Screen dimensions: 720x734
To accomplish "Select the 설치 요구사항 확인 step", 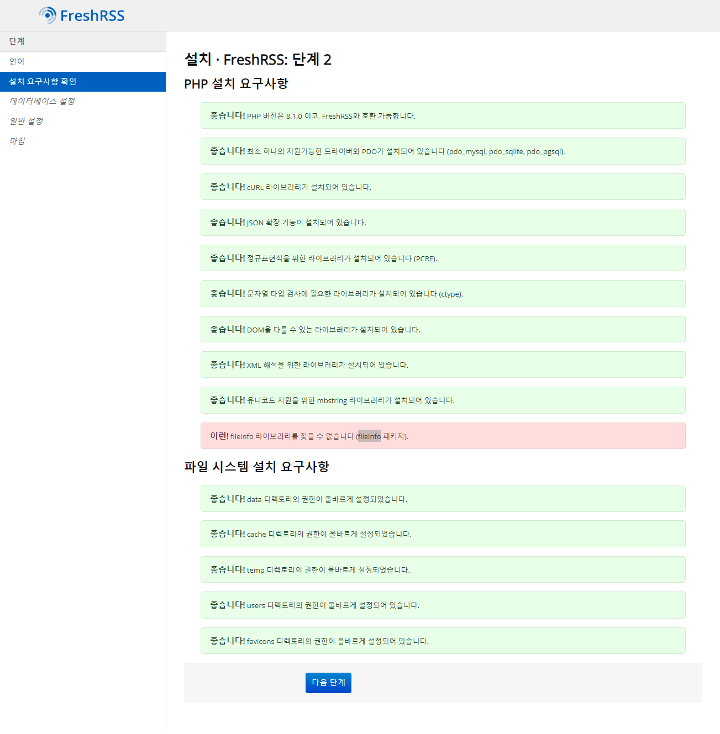I will click(83, 82).
